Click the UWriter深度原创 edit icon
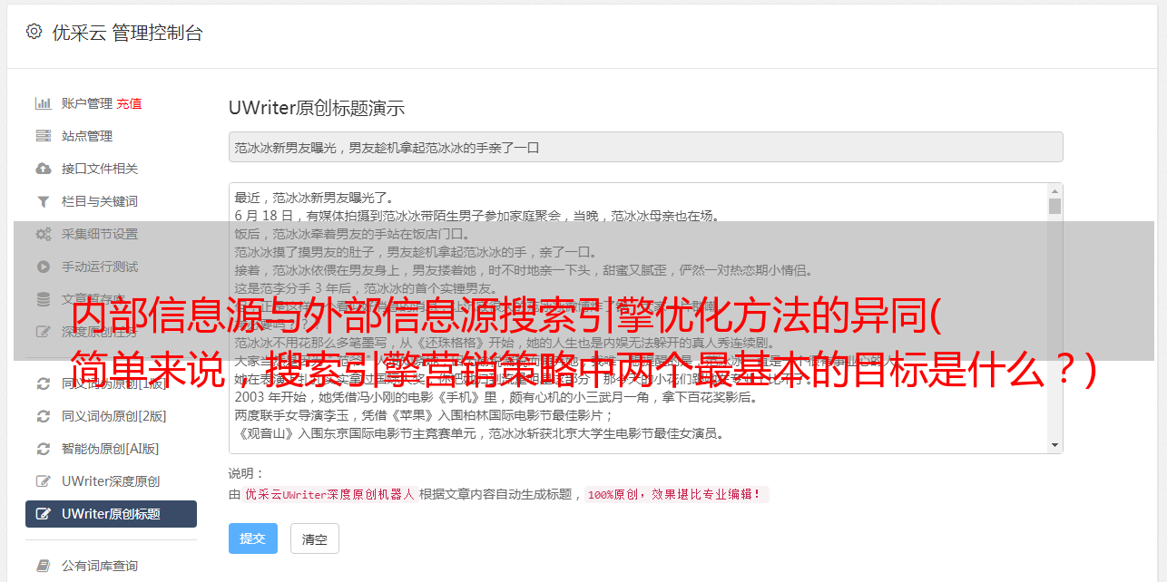The height and width of the screenshot is (582, 1167). pos(43,481)
